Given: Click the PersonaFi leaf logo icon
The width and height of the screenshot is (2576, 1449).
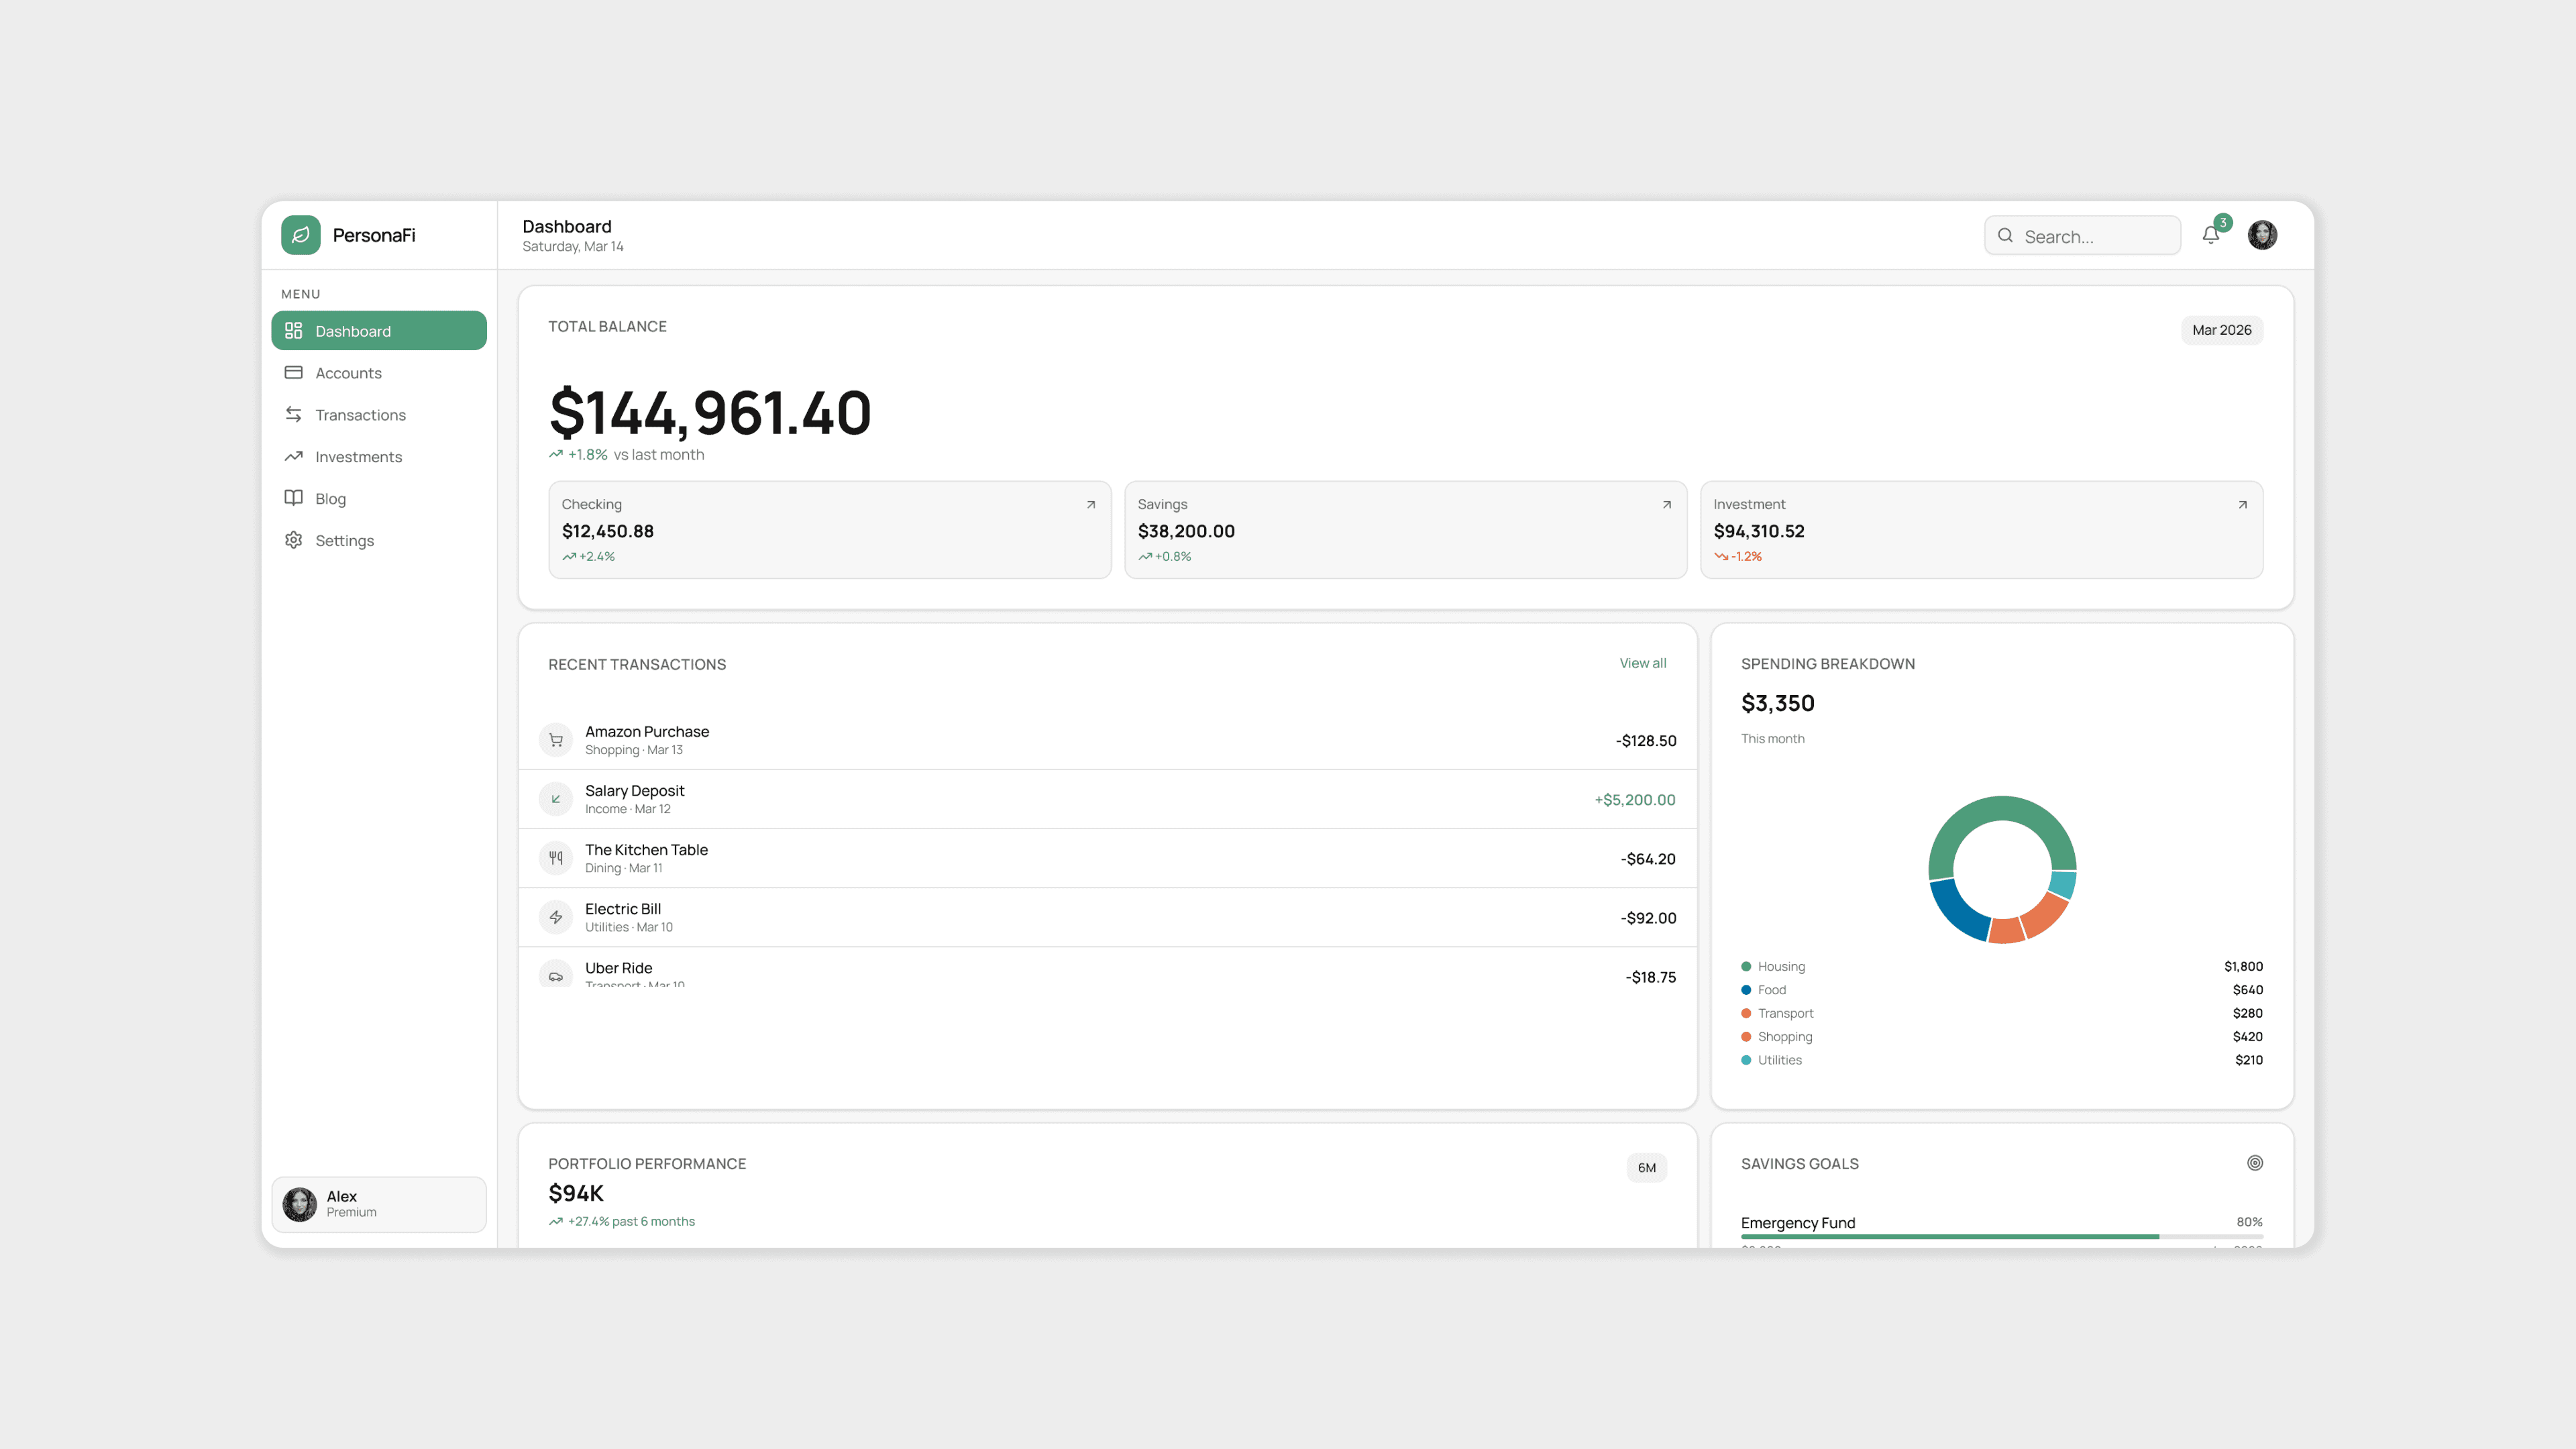Looking at the screenshot, I should [x=300, y=235].
